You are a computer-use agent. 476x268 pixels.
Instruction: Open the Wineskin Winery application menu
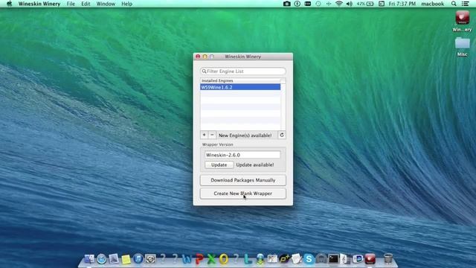click(x=39, y=4)
